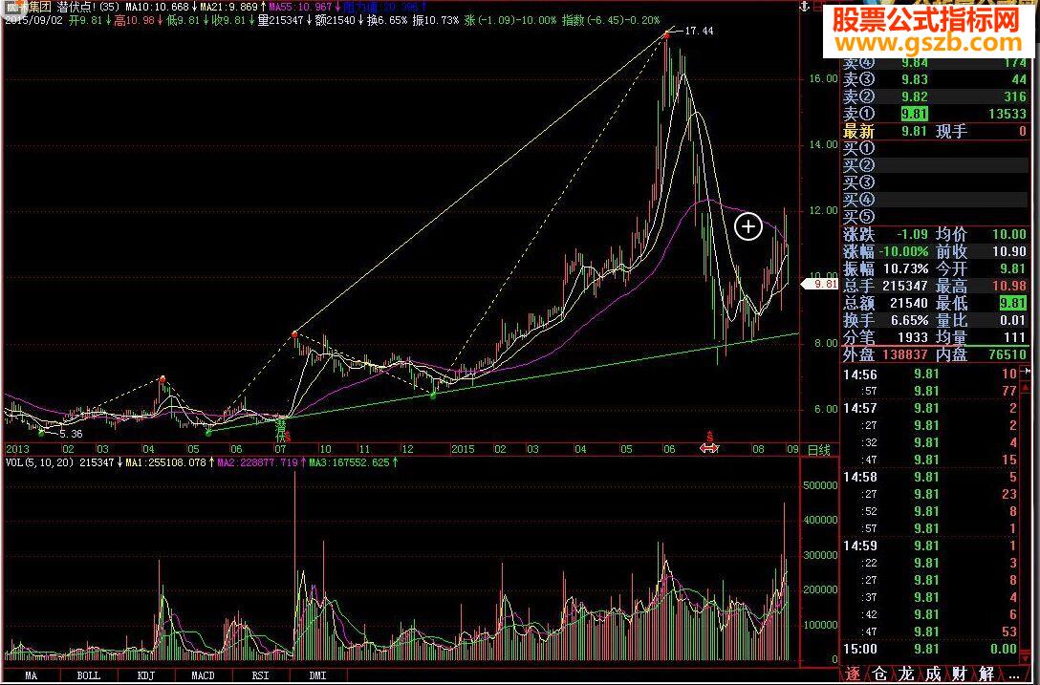This screenshot has height=685, width=1040.
Task: Click the 9.81 current price tag on axis
Action: [x=821, y=284]
